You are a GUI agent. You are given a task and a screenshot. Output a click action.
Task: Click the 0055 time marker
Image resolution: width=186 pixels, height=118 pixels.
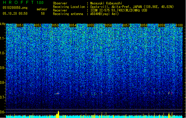coord(90,25)
